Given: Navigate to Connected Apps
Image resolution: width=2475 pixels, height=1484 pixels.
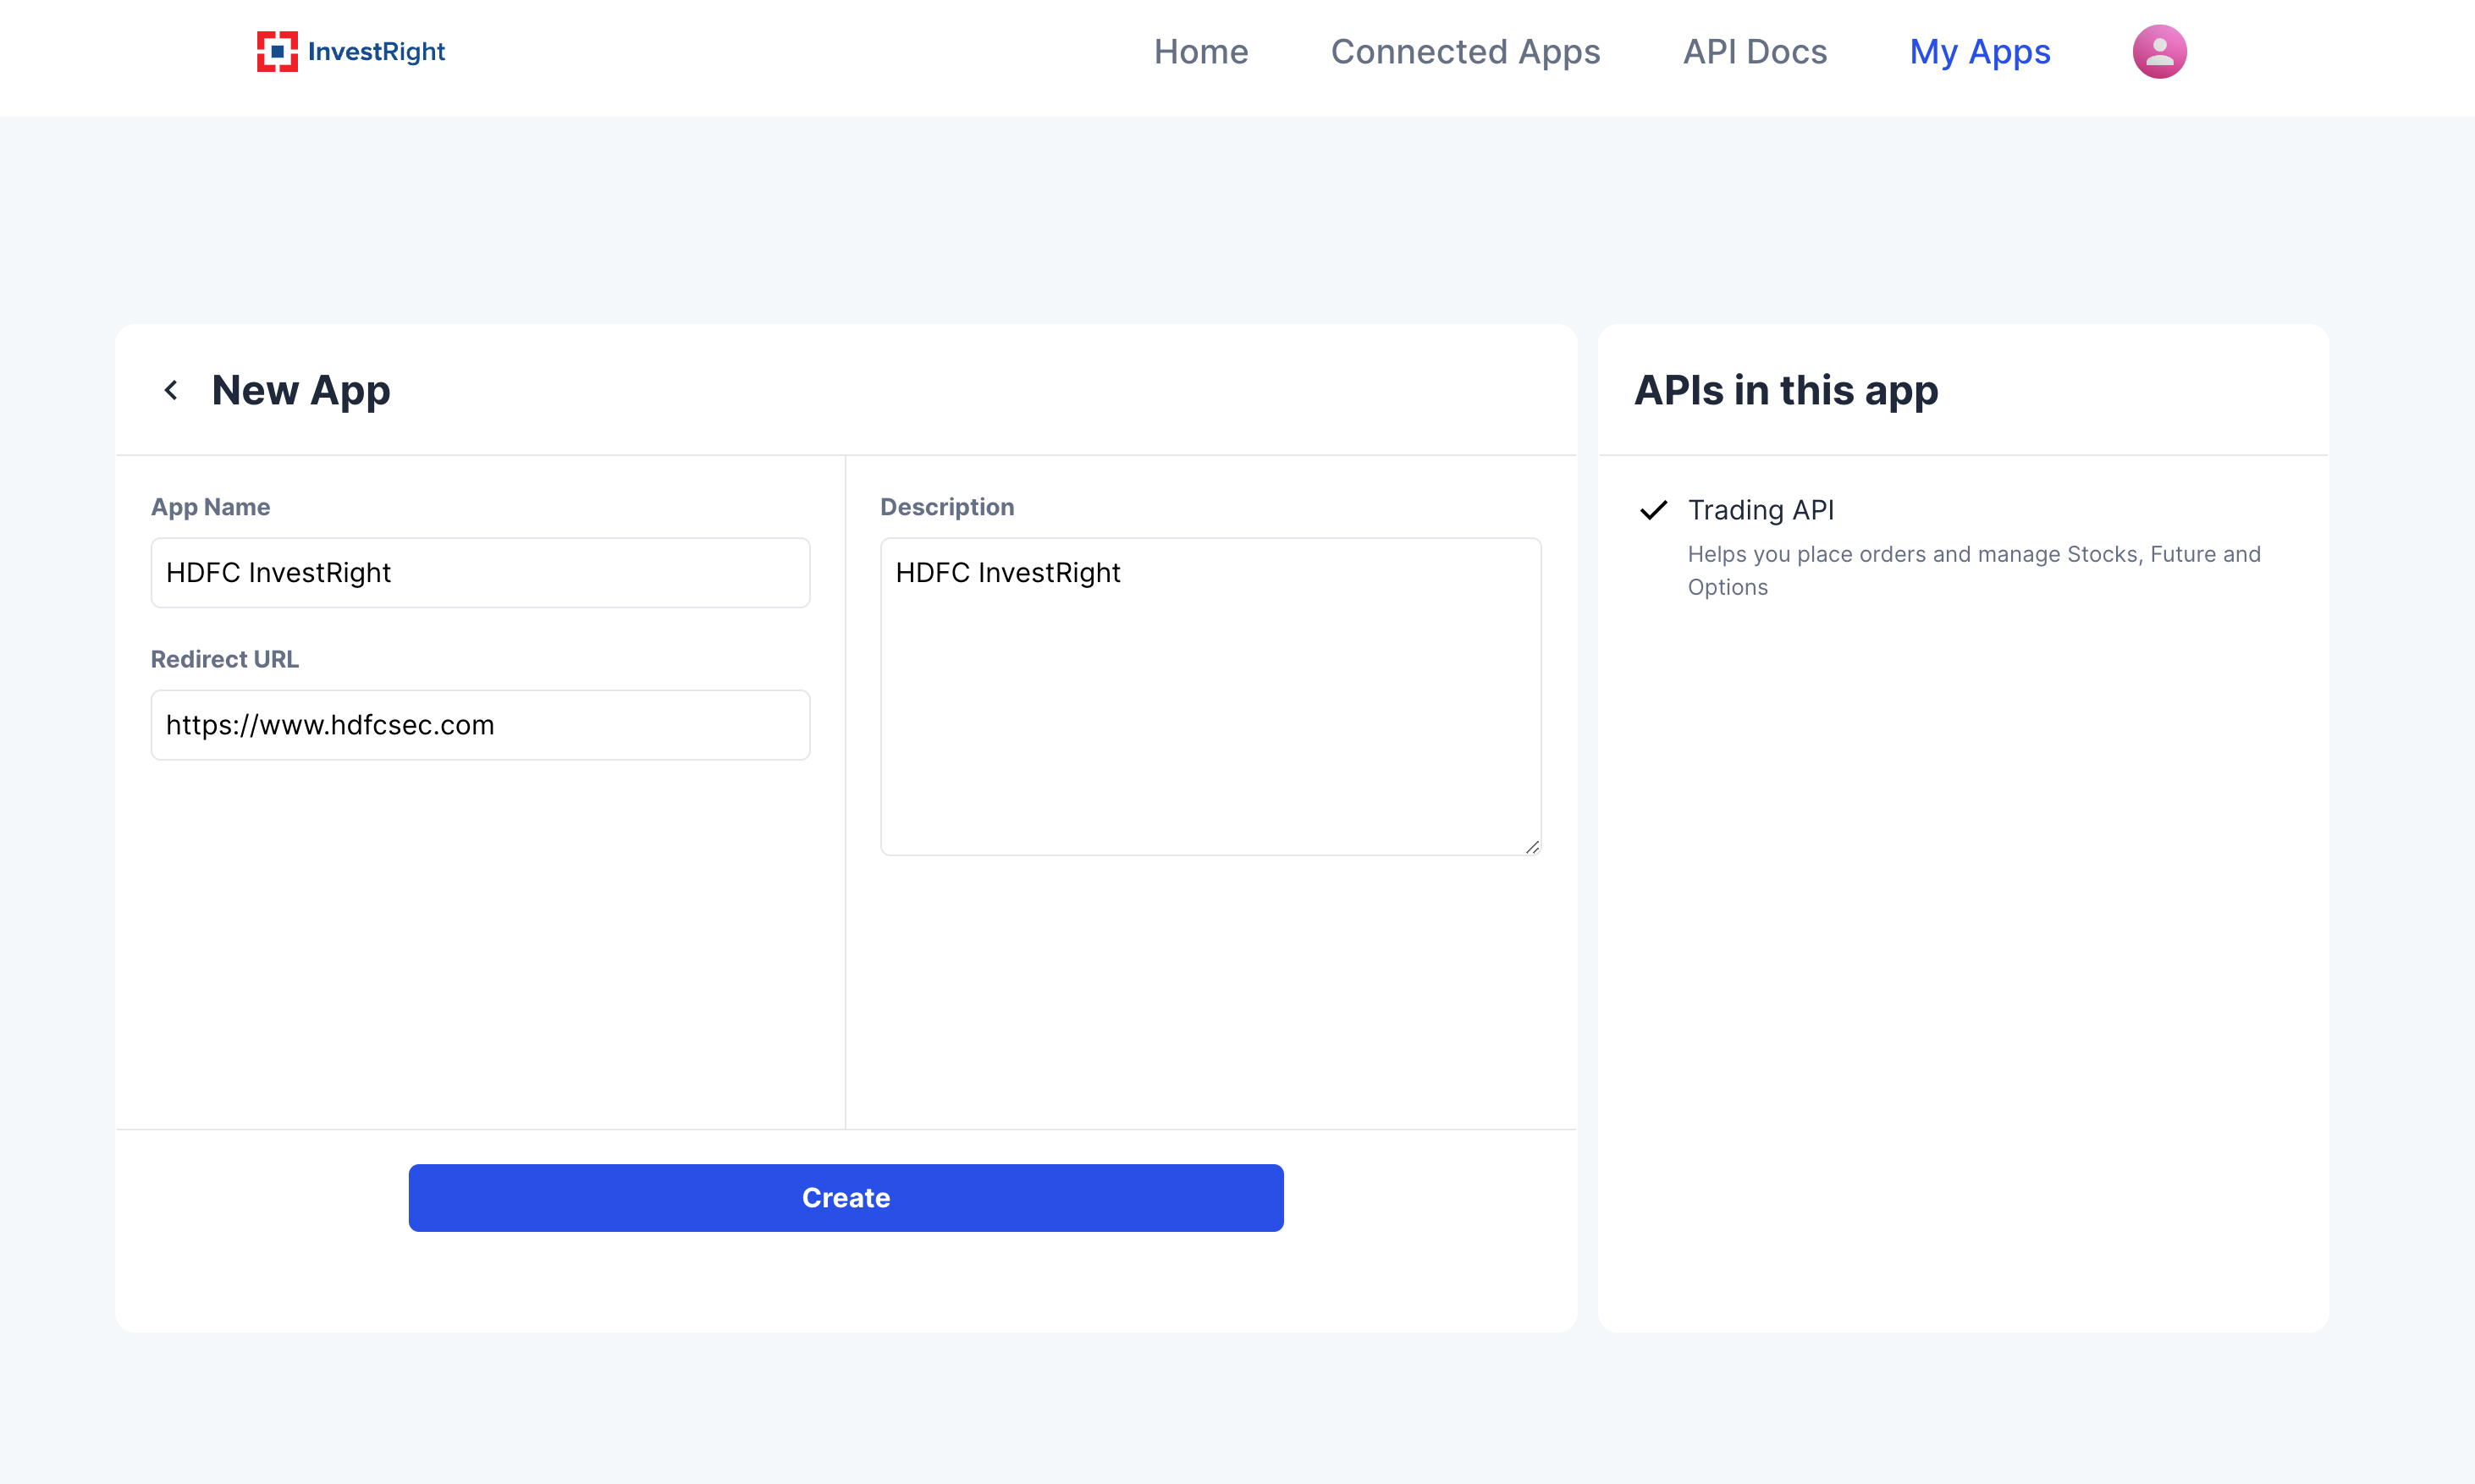Looking at the screenshot, I should click(x=1464, y=51).
